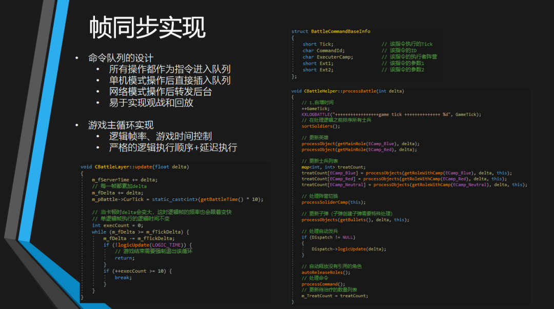Click the autoReleaseRoles(); call
The width and height of the screenshot is (554, 309).
[x=326, y=272]
